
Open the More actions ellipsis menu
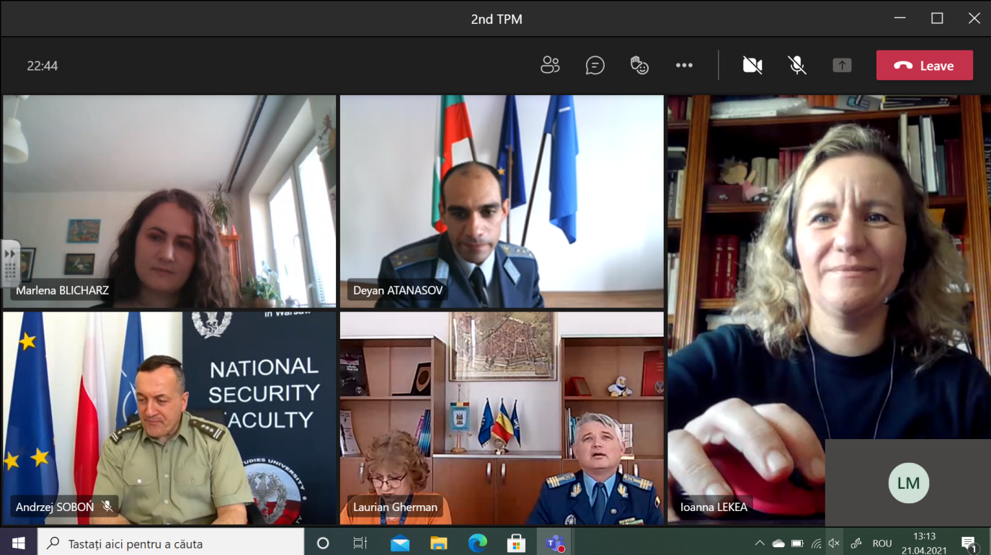(684, 66)
